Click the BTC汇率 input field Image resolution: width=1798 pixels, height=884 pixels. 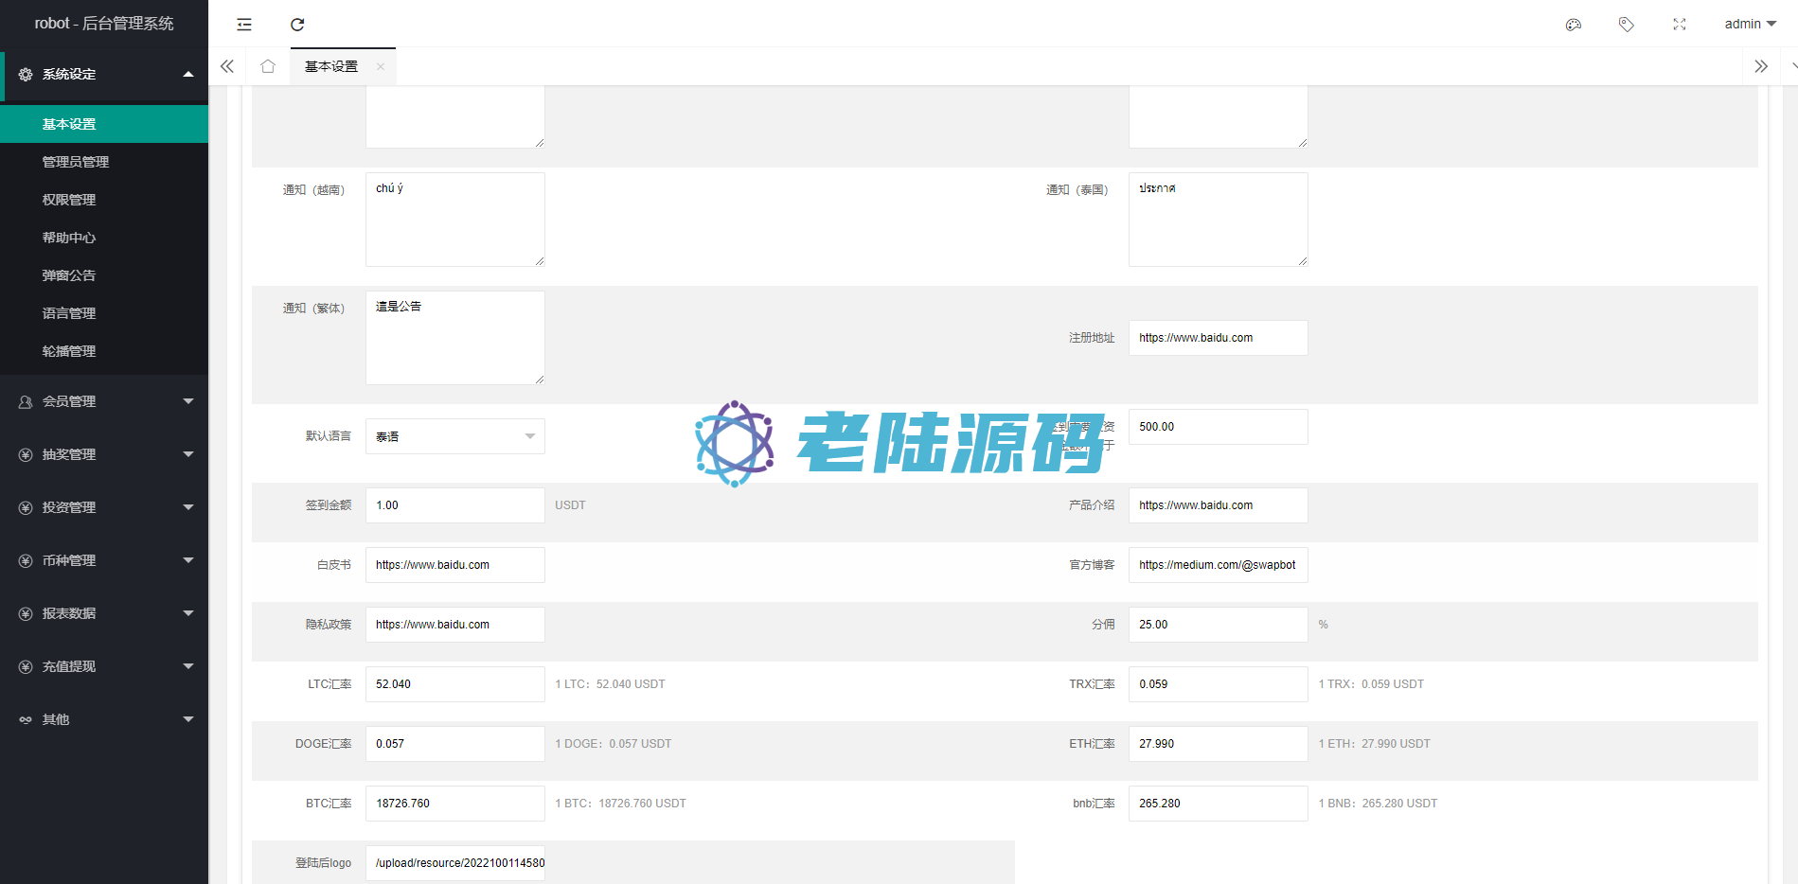point(454,804)
